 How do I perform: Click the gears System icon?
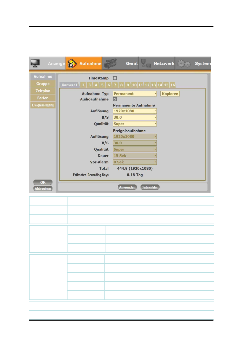click(x=184, y=63)
